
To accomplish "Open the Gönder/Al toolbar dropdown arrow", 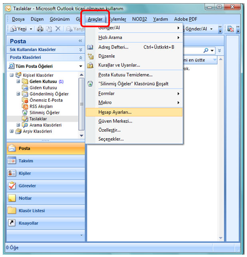I will click(211, 29).
